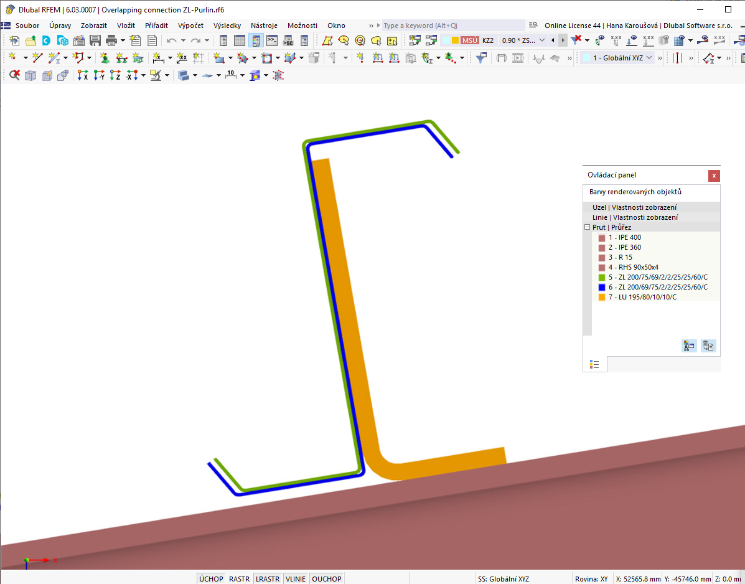The image size is (745, 584).
Task: Select the new member tool
Action: coord(54,58)
